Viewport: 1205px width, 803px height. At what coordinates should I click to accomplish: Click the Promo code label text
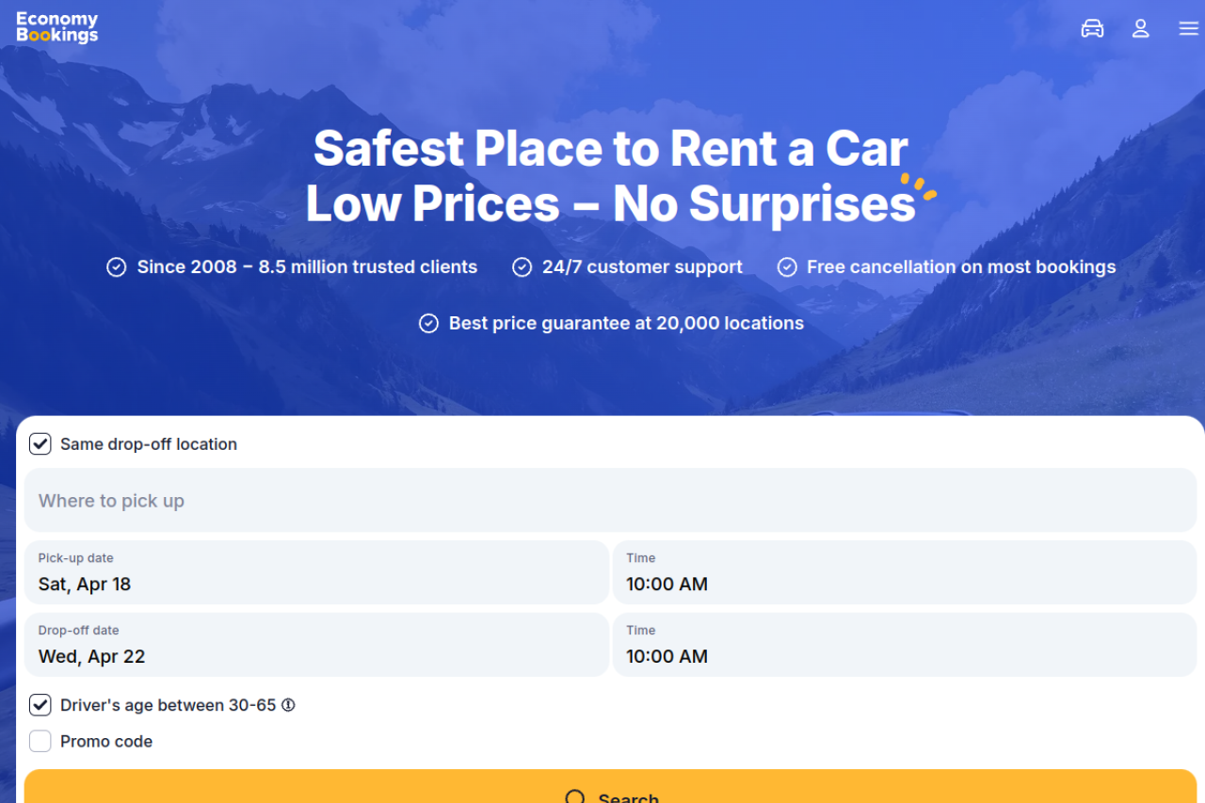click(x=106, y=742)
